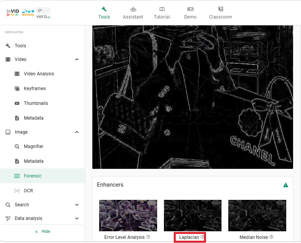The image size is (301, 243).
Task: Click the Data analysis section label
Action: click(28, 218)
